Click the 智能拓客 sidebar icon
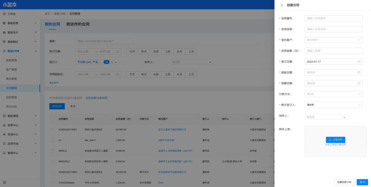Image resolution: width=371 pixels, height=187 pixels. click(4, 23)
